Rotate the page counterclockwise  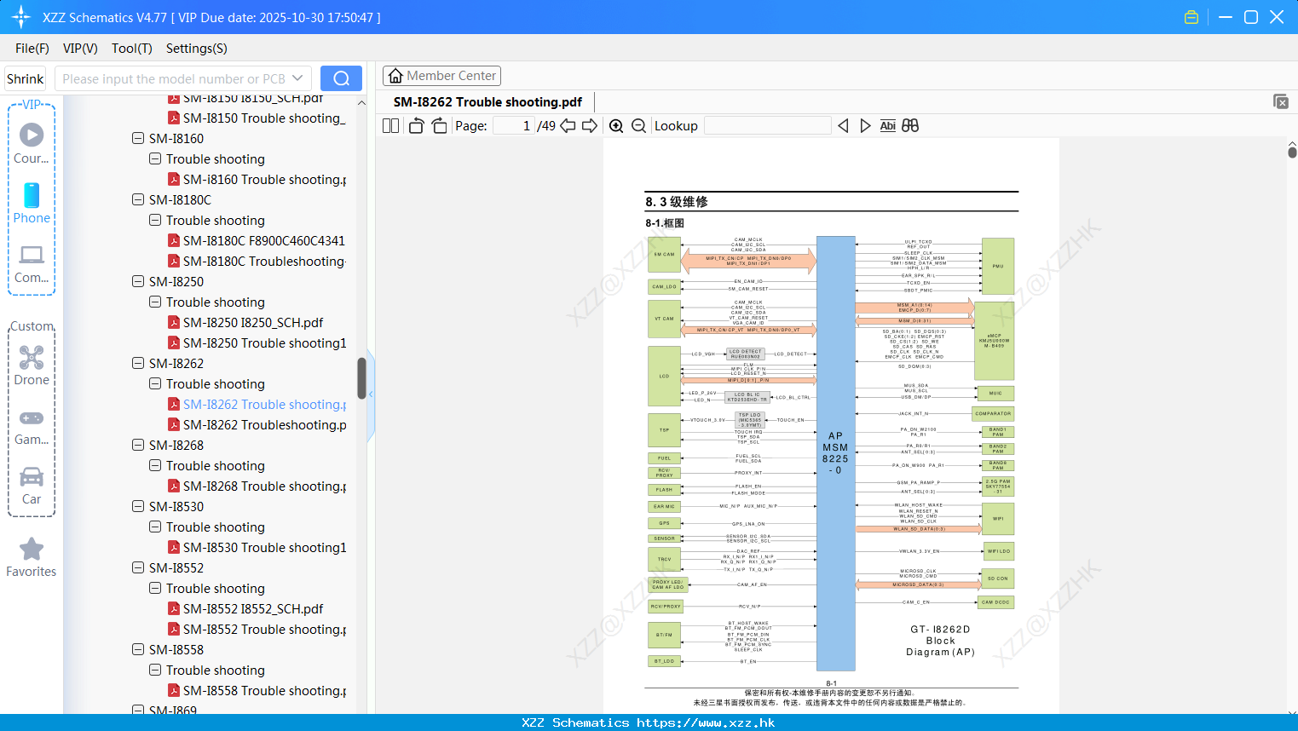tap(417, 126)
